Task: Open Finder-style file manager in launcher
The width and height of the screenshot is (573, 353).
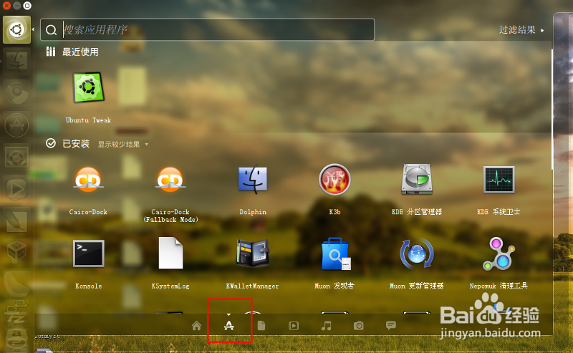Action: pyautogui.click(x=16, y=61)
